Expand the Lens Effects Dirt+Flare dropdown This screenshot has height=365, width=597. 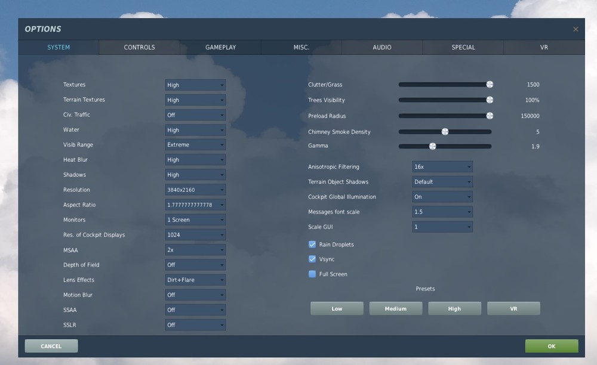click(x=195, y=280)
